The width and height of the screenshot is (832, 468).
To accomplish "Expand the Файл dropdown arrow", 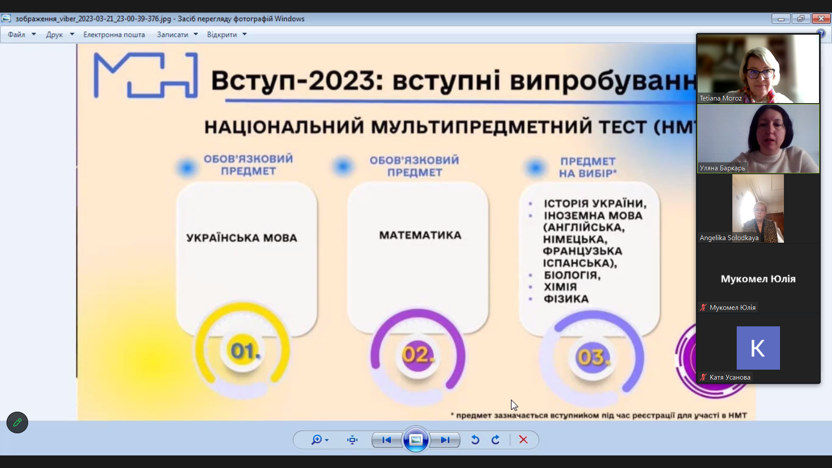I will pos(34,34).
